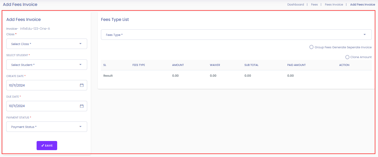Click the Create Date input field
The height and width of the screenshot is (157, 378).
click(46, 85)
